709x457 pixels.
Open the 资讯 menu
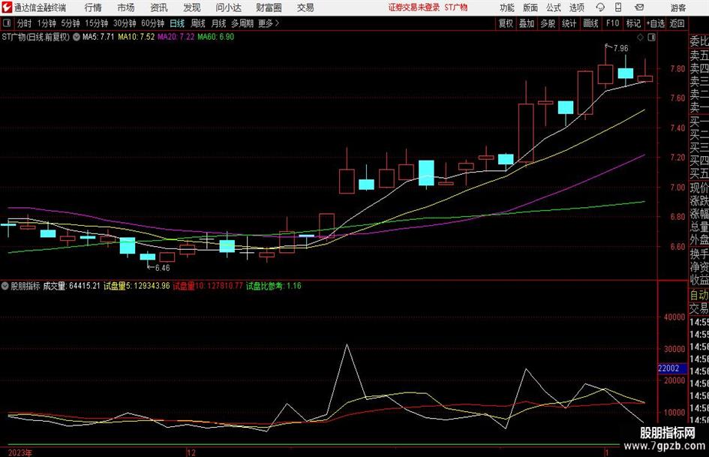click(159, 8)
